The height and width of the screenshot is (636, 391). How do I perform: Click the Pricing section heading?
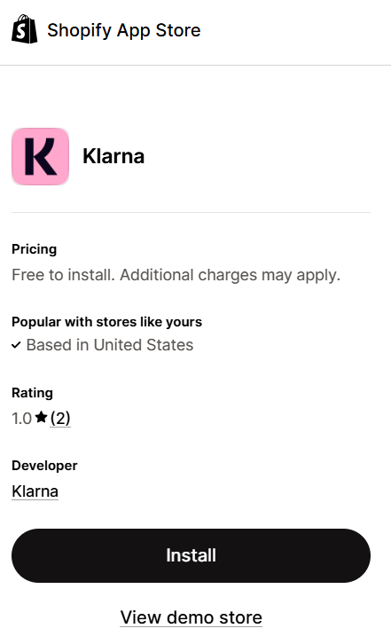[x=34, y=249]
